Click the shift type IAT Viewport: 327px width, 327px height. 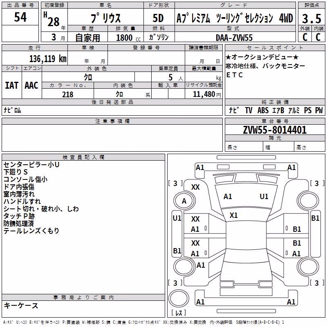point(12,85)
